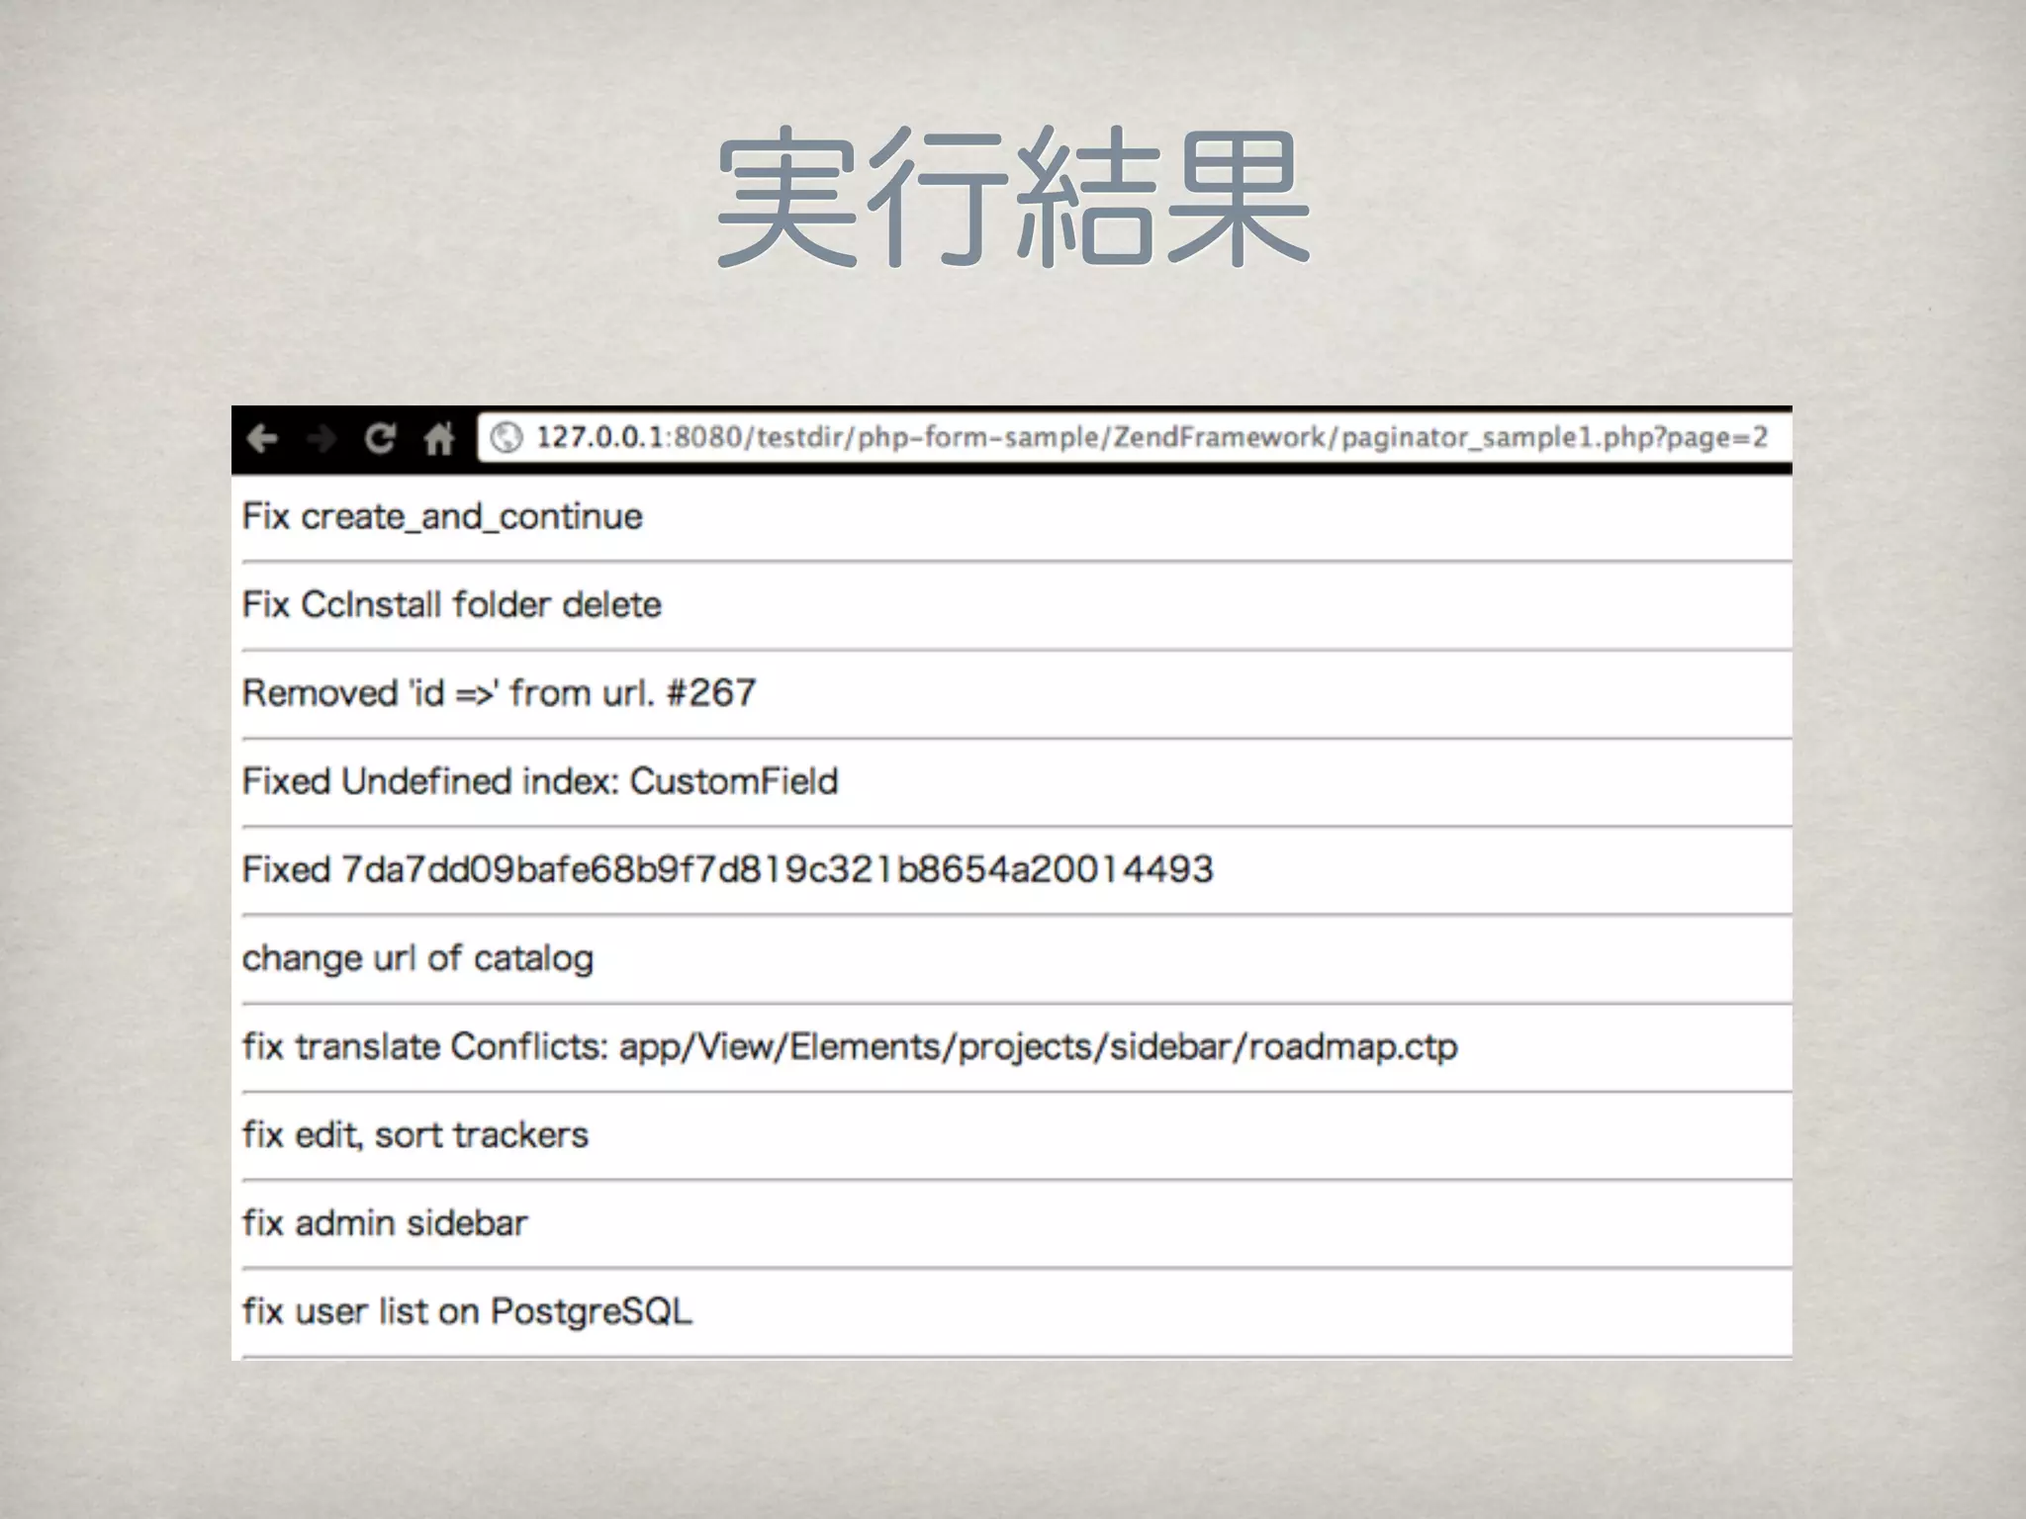
Task: Click the "Removed 'id =>' from url. #267" row
Action: [1017, 694]
